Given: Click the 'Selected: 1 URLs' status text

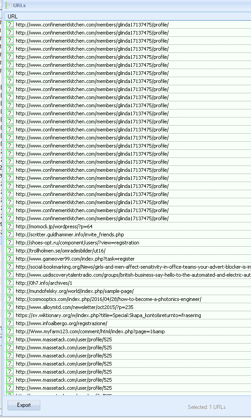Looking at the screenshot, I should pyautogui.click(x=207, y=407).
